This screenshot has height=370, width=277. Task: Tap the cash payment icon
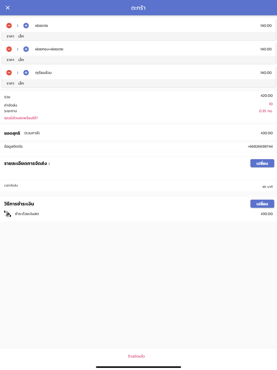coord(8,214)
